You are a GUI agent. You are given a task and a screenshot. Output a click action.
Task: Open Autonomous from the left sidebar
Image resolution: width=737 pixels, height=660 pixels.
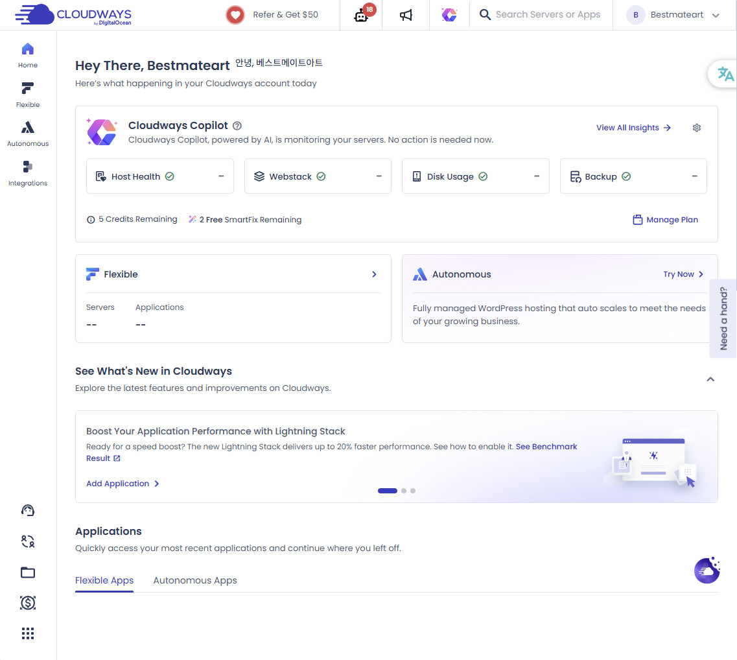(28, 134)
